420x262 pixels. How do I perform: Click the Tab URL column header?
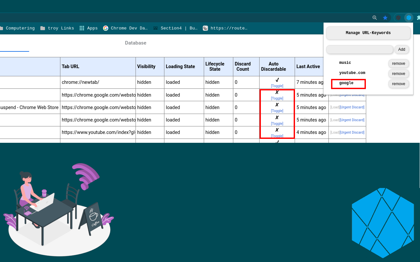(98, 66)
